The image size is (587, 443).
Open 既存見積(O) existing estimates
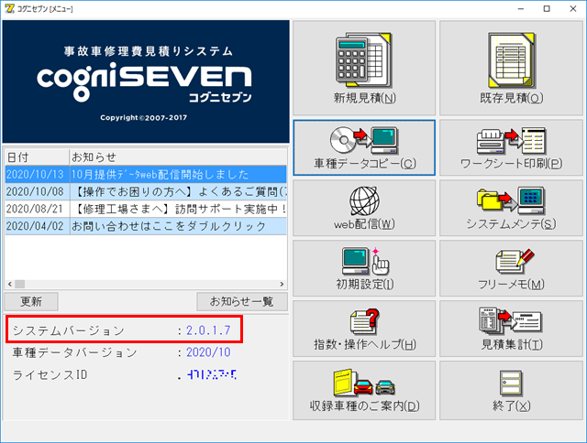(511, 68)
